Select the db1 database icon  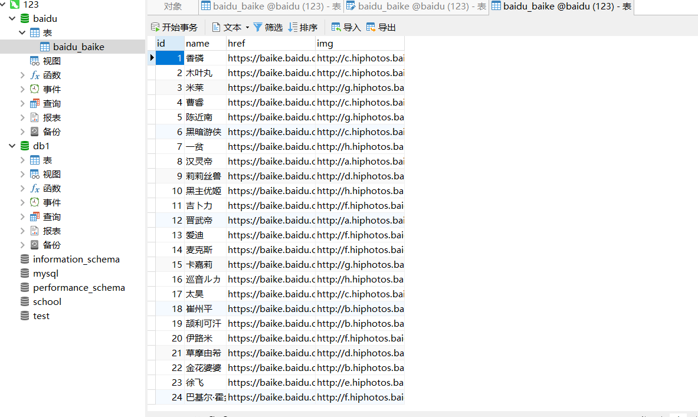point(25,146)
